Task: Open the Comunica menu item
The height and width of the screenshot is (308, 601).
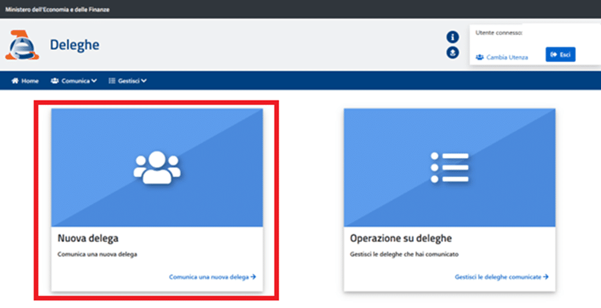Action: 75,81
